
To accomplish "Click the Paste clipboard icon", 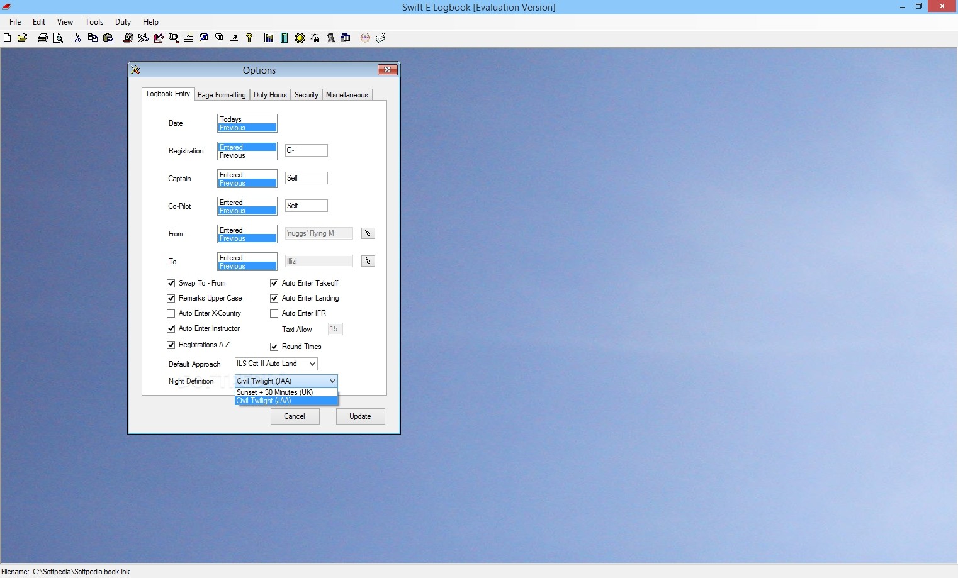I will pyautogui.click(x=108, y=38).
